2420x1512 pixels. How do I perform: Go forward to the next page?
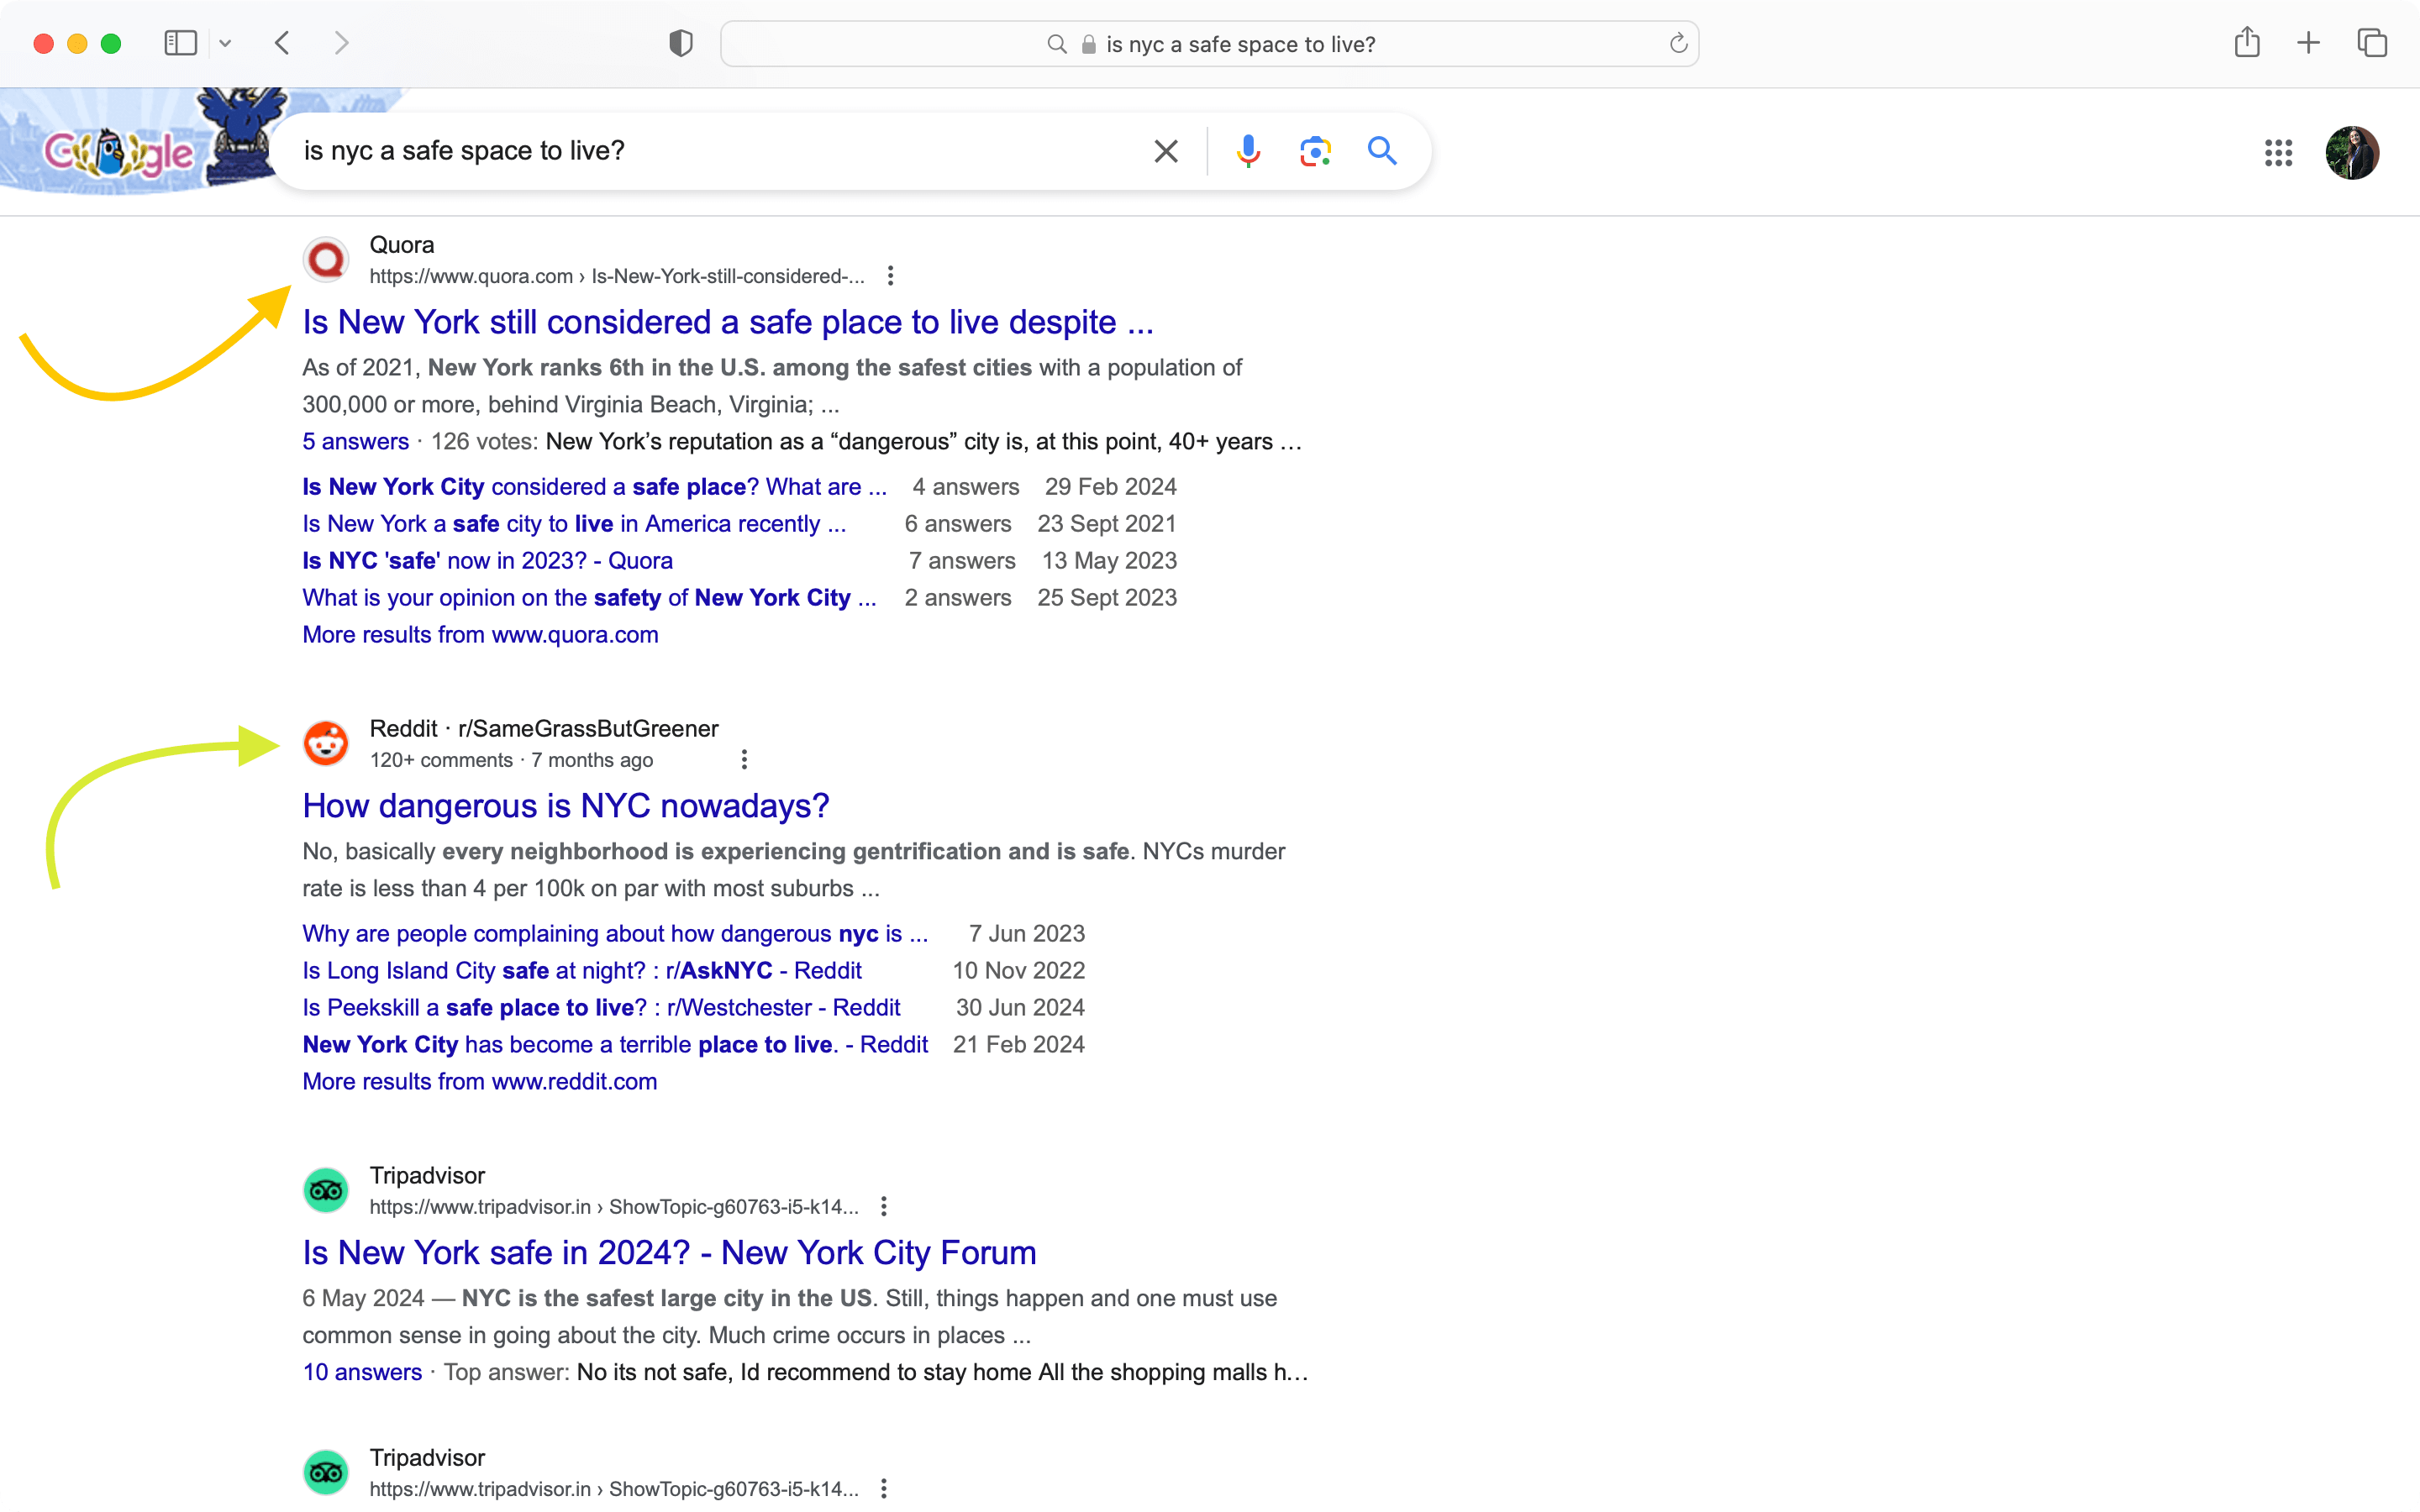click(x=341, y=43)
